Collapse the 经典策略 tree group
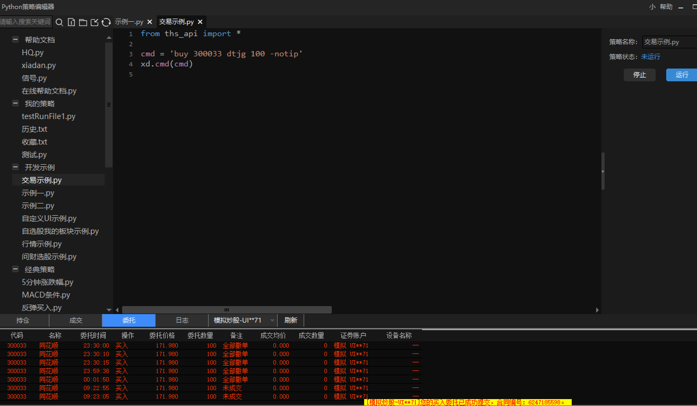 pyautogui.click(x=15, y=269)
